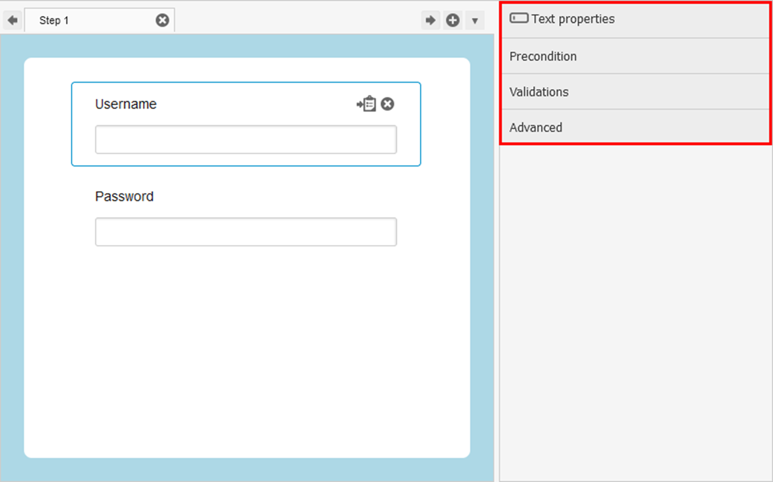
Task: Open the step list dropdown arrow
Action: click(475, 20)
